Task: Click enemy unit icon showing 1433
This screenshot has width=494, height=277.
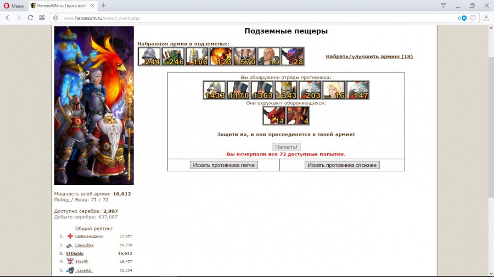Action: (x=214, y=90)
